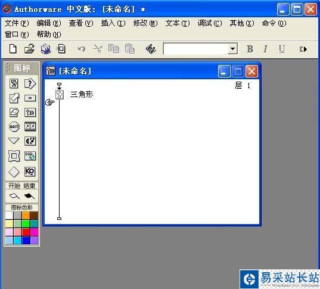The height and width of the screenshot is (289, 320).
Task: Click the Navigate triangle icon
Action: pyautogui.click(x=14, y=141)
